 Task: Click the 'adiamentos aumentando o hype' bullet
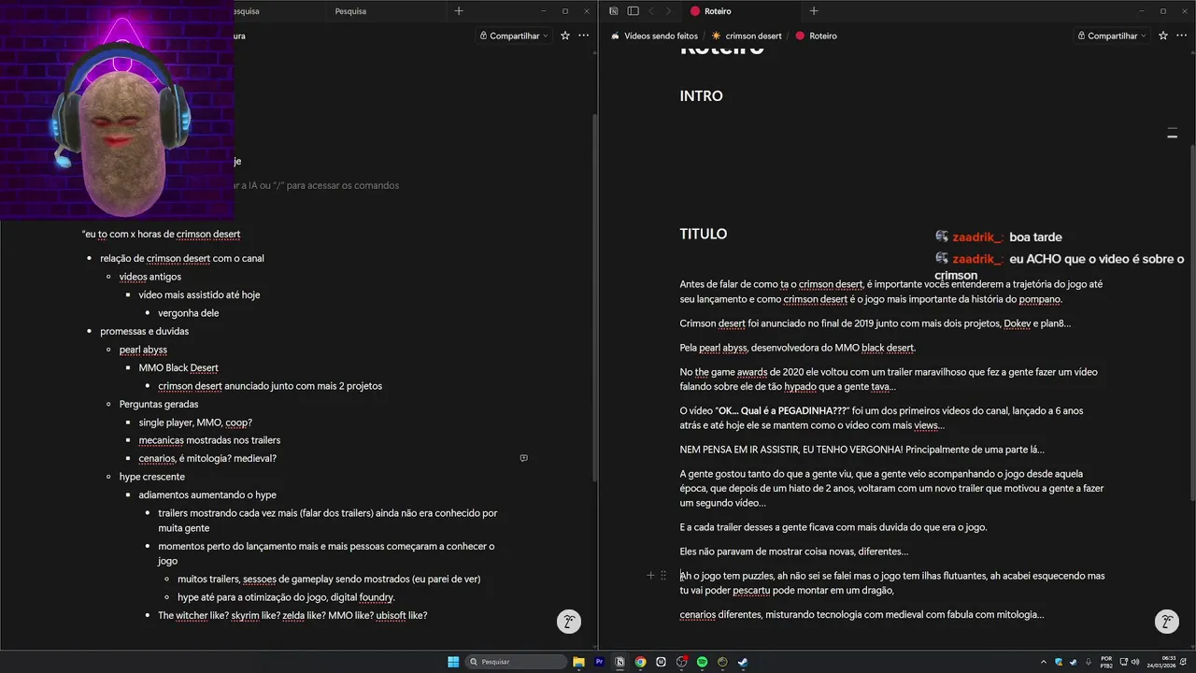207,494
